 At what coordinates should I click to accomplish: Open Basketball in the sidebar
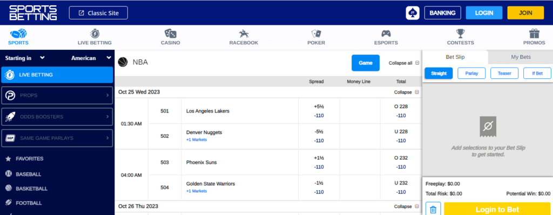(x=32, y=189)
